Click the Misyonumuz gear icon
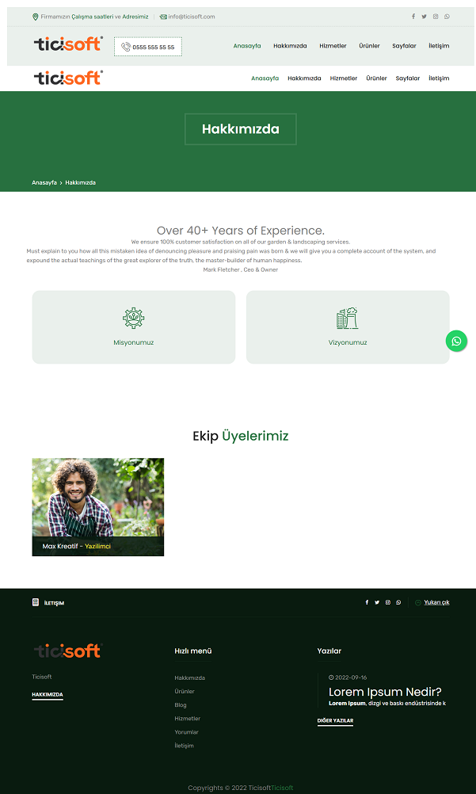Viewport: 476px width, 794px height. (133, 318)
